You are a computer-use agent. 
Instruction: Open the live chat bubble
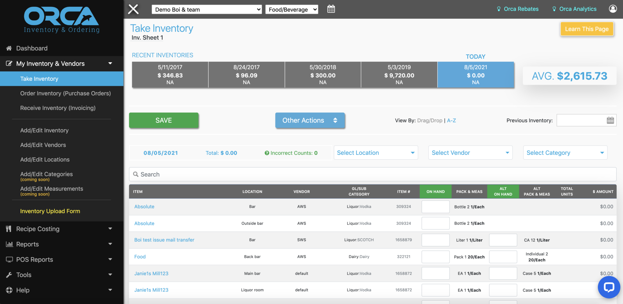click(x=609, y=287)
